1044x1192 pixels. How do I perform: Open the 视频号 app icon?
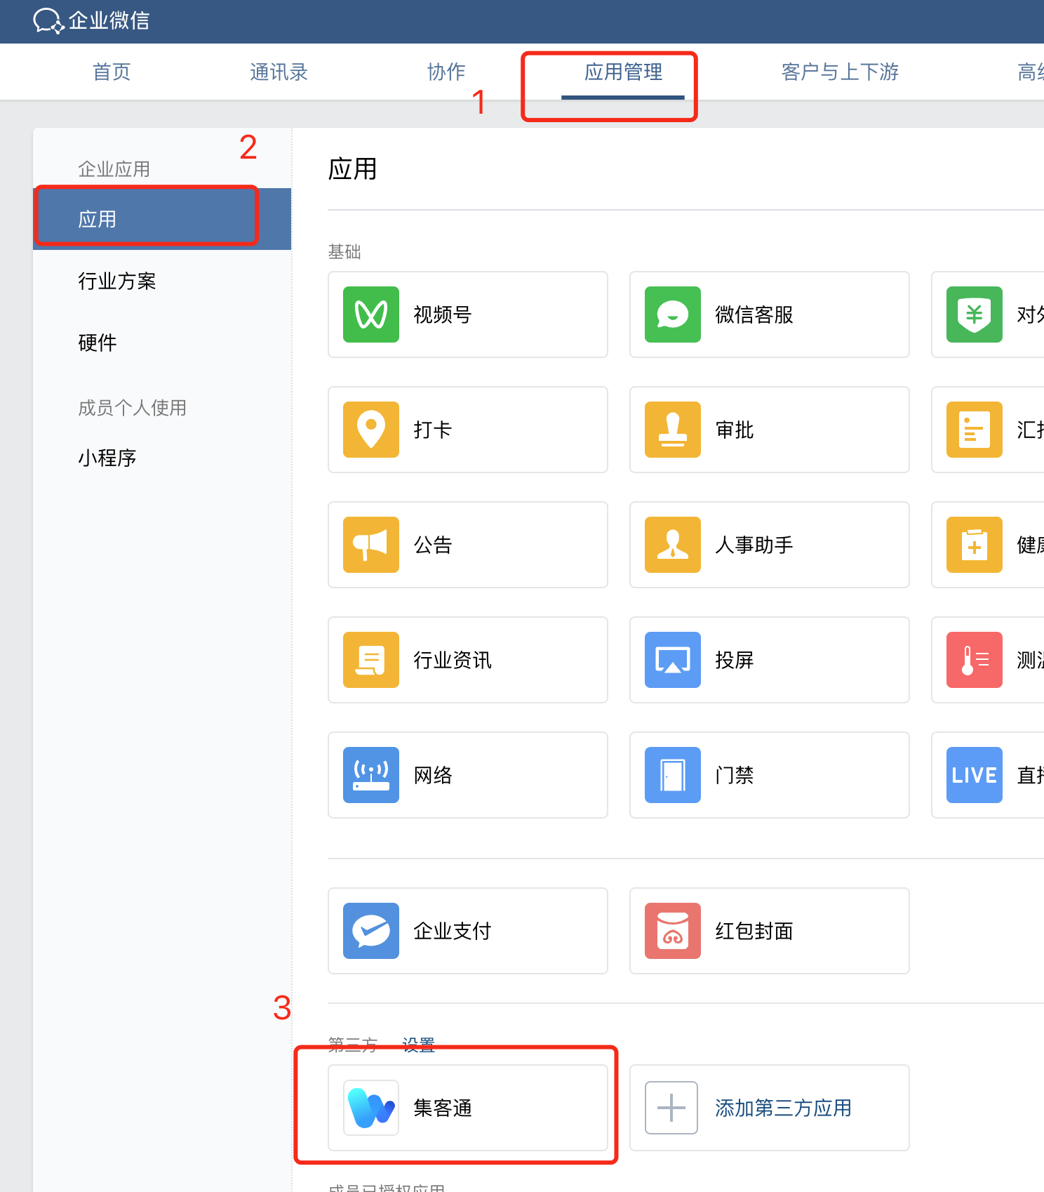coord(371,314)
